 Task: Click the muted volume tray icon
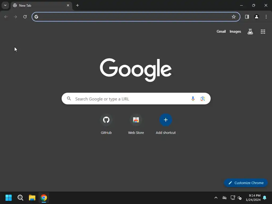[x=240, y=198]
